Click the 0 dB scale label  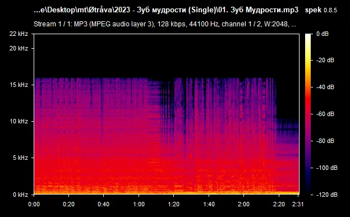click(323, 34)
